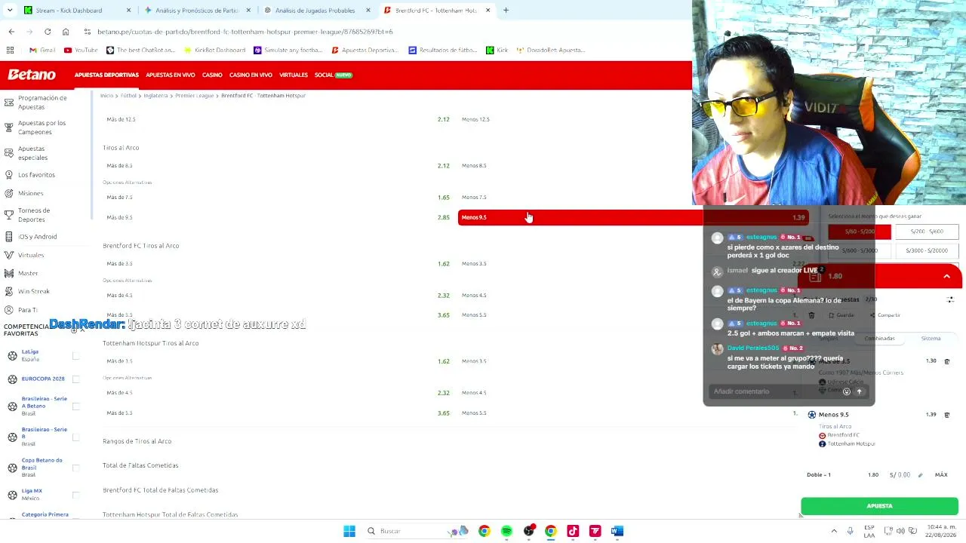The image size is (966, 543).
Task: Select Más de 8.5 at 2.12 odds
Action: (278, 166)
